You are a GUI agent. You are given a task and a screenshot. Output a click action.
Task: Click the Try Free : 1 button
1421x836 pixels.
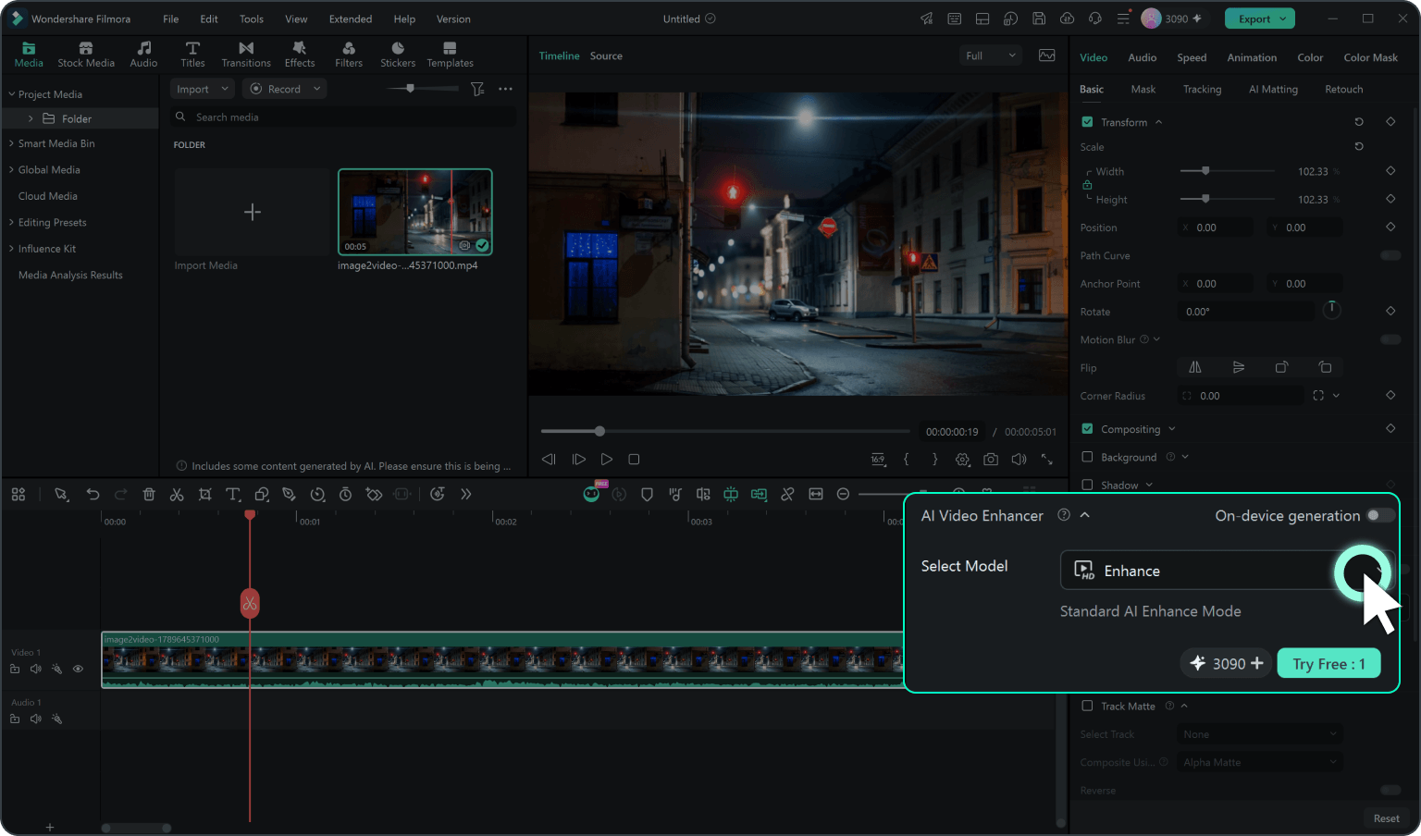(1328, 664)
